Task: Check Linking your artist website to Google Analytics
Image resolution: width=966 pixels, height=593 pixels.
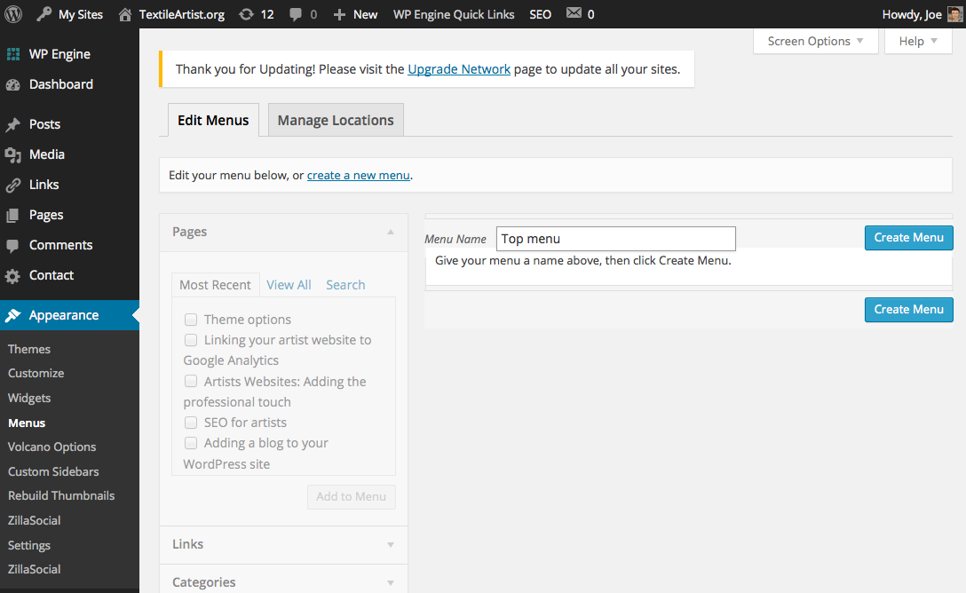Action: (191, 340)
